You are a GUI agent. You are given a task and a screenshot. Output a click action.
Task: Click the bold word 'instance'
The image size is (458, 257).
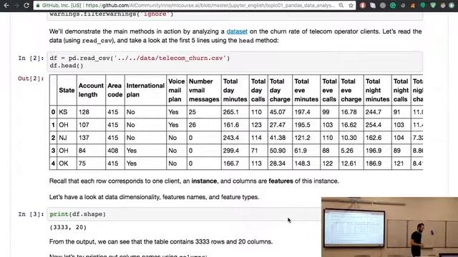point(204,181)
